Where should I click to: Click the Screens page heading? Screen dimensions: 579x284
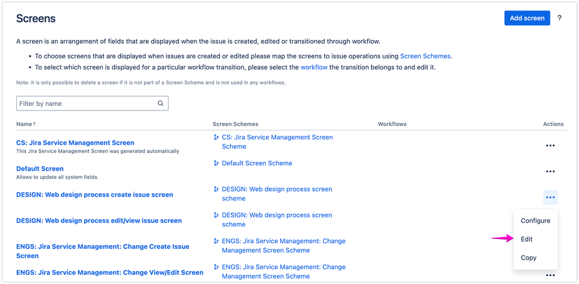[x=36, y=19]
